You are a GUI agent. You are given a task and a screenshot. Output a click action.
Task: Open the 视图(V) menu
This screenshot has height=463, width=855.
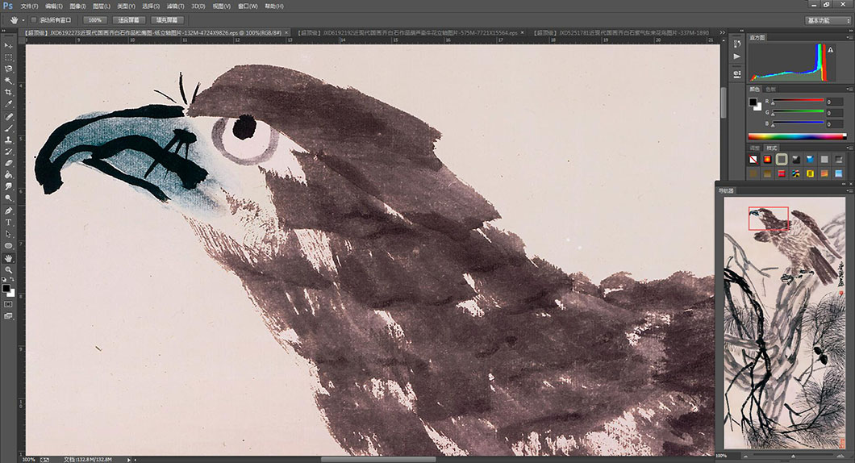pos(221,6)
